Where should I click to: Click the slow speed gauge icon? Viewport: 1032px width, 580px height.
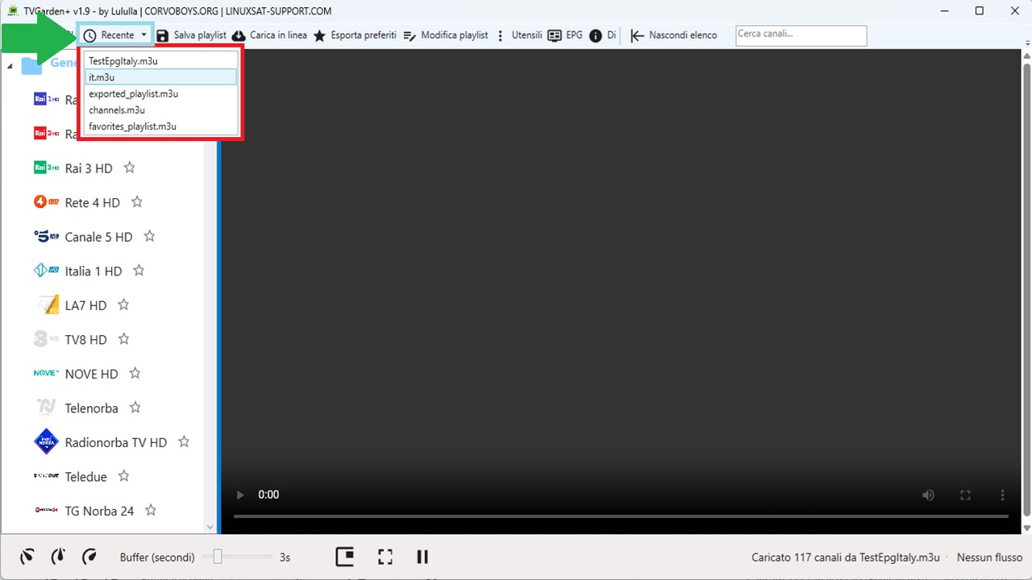click(27, 557)
